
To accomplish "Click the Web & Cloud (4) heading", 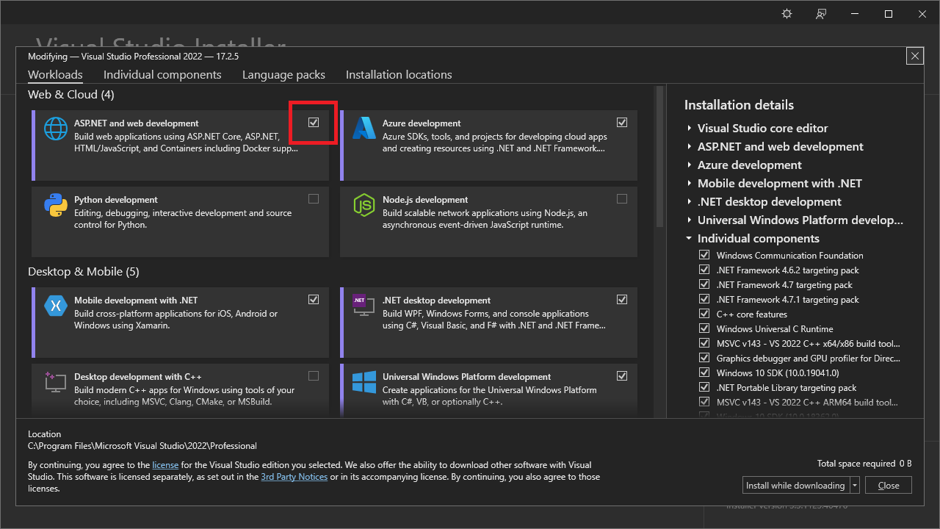I will point(71,95).
